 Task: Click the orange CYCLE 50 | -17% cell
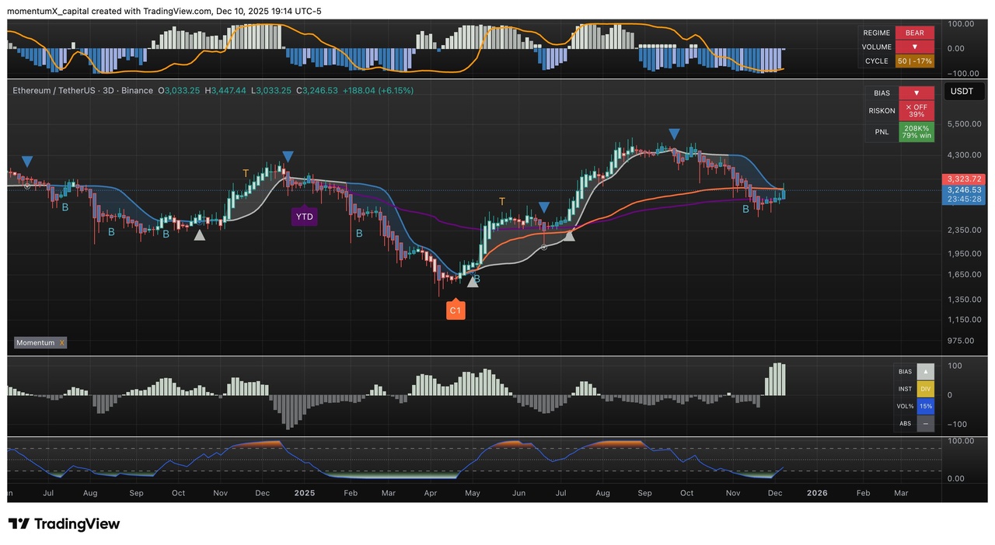[914, 61]
